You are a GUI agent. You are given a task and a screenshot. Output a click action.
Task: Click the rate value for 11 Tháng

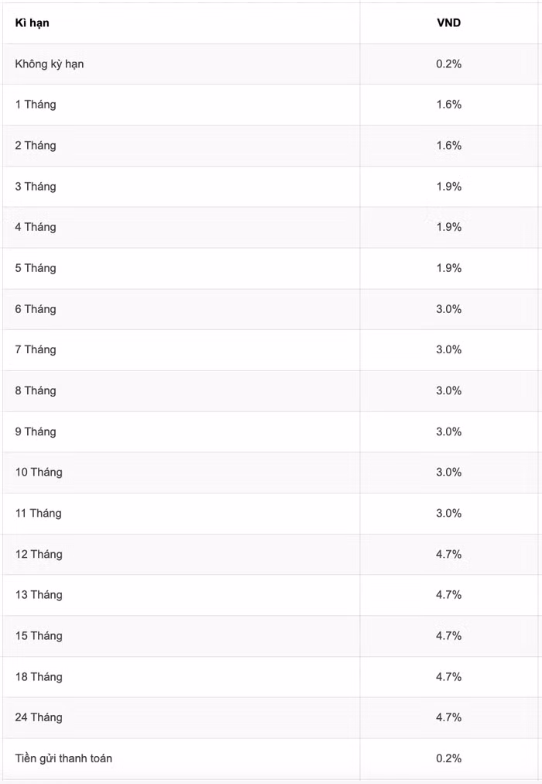point(448,513)
